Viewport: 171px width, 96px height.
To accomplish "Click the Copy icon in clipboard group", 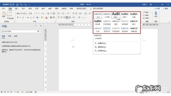I will [x=8, y=15].
